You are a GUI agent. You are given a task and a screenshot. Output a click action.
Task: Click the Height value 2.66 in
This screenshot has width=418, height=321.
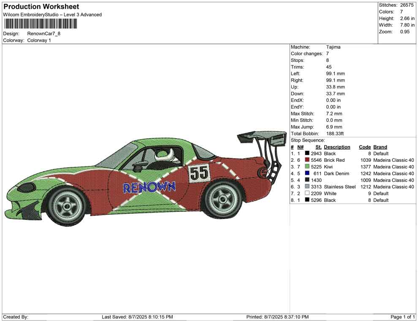tap(407, 19)
